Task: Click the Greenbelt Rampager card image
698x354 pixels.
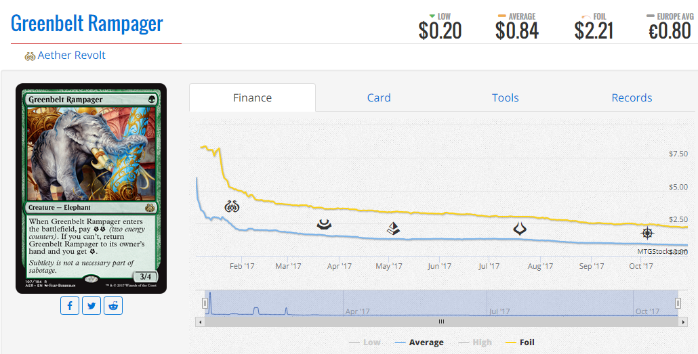Action: tap(91, 189)
